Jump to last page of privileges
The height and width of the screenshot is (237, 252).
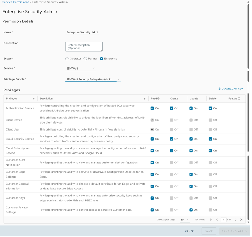[x=241, y=220]
